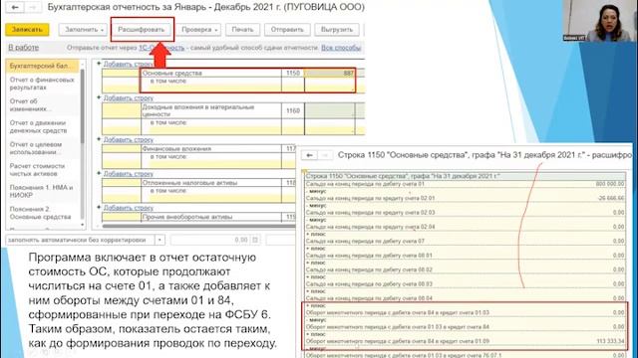Open calculator icon beside 0,00 field
638x358 pixels.
click(255, 240)
